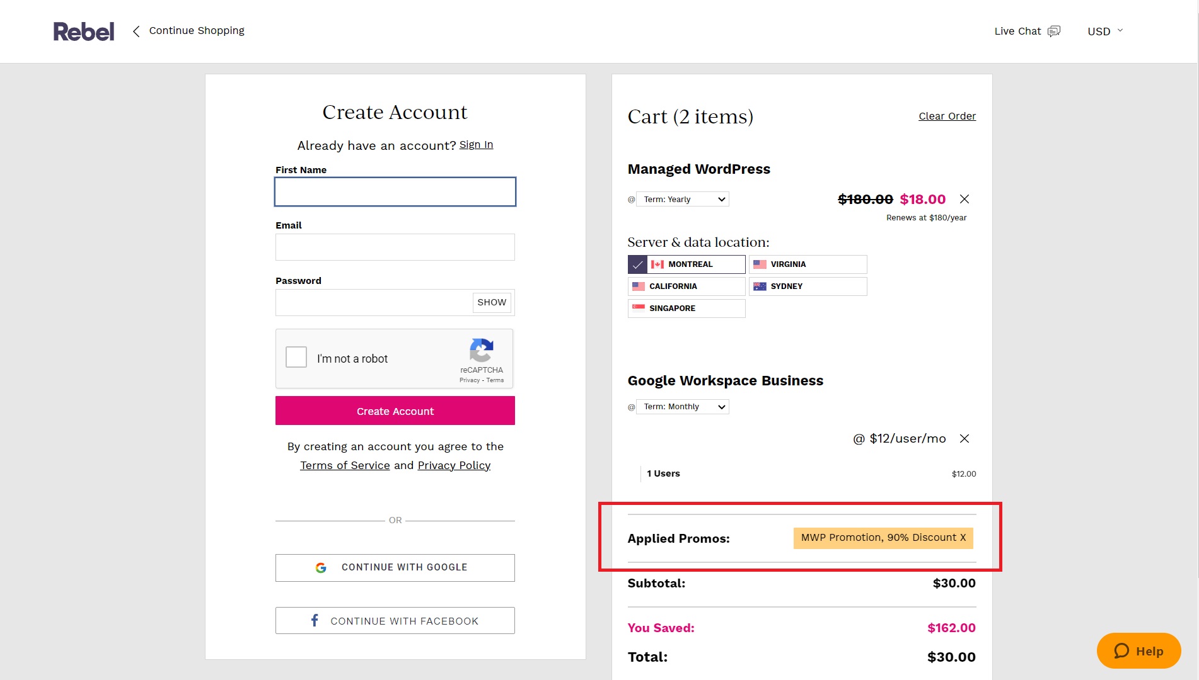
Task: Click the reCAPTCHA logo icon
Action: coord(481,351)
